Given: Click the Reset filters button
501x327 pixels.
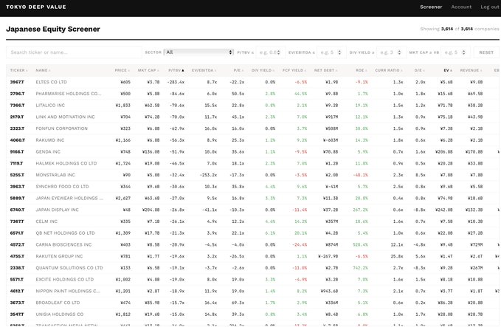Looking at the screenshot, I should pos(486,52).
